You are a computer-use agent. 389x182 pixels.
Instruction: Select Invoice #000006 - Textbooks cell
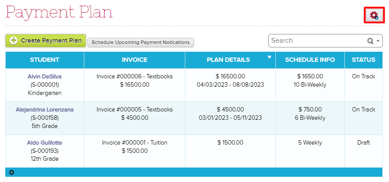tap(135, 85)
